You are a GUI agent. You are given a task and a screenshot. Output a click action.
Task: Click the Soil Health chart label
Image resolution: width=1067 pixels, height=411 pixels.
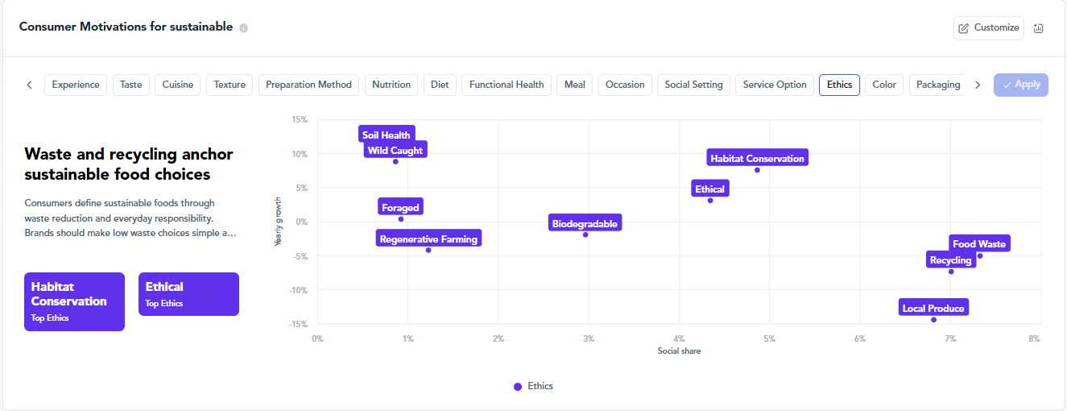(387, 135)
